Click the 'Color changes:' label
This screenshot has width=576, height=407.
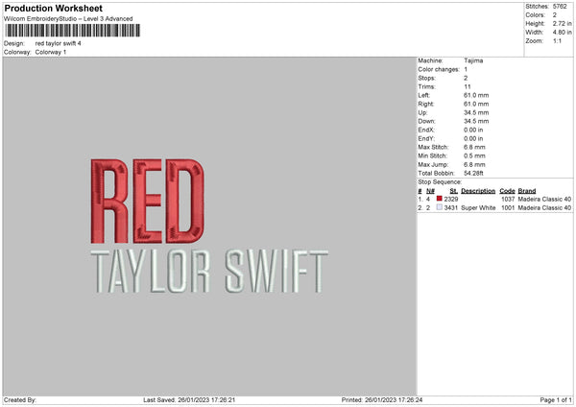[x=439, y=69]
